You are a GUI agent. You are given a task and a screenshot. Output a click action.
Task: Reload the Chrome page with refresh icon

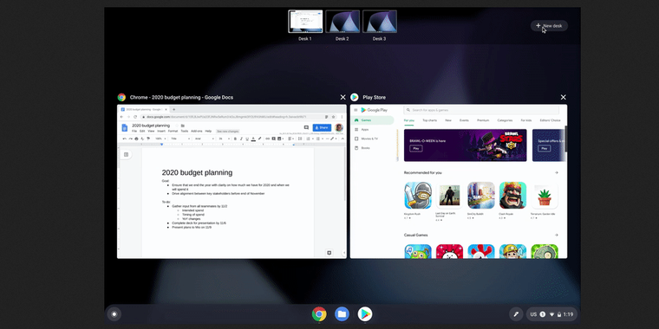(x=135, y=117)
